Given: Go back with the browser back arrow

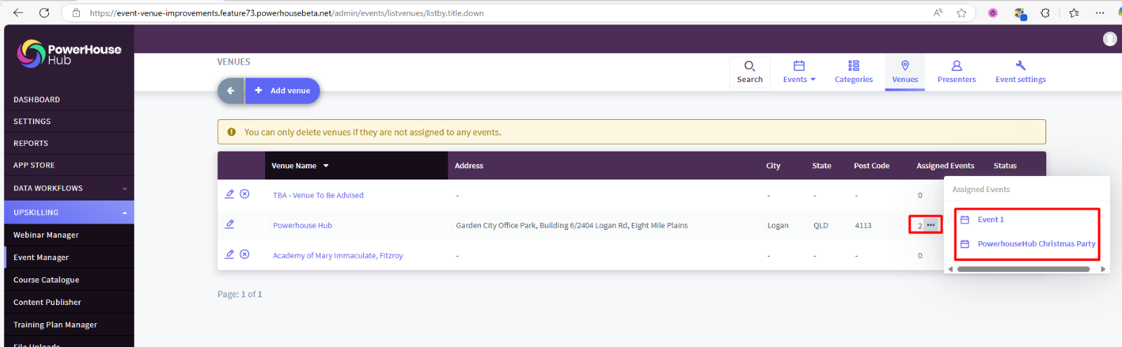Looking at the screenshot, I should tap(18, 13).
